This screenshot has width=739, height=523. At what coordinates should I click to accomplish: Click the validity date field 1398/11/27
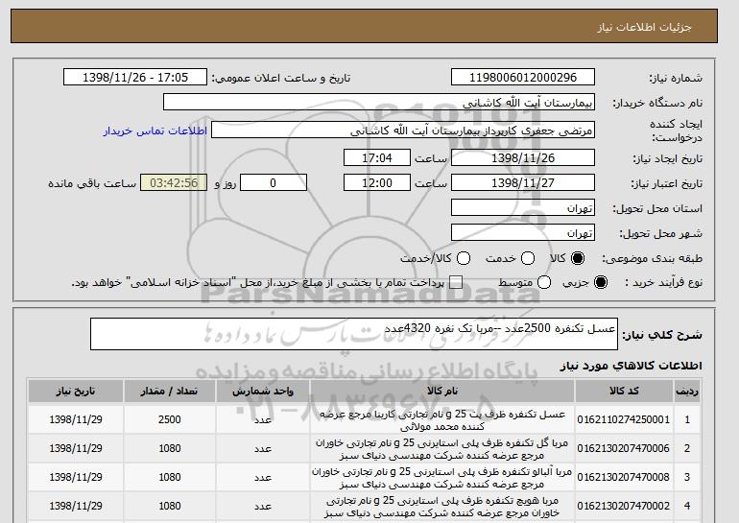pos(523,182)
